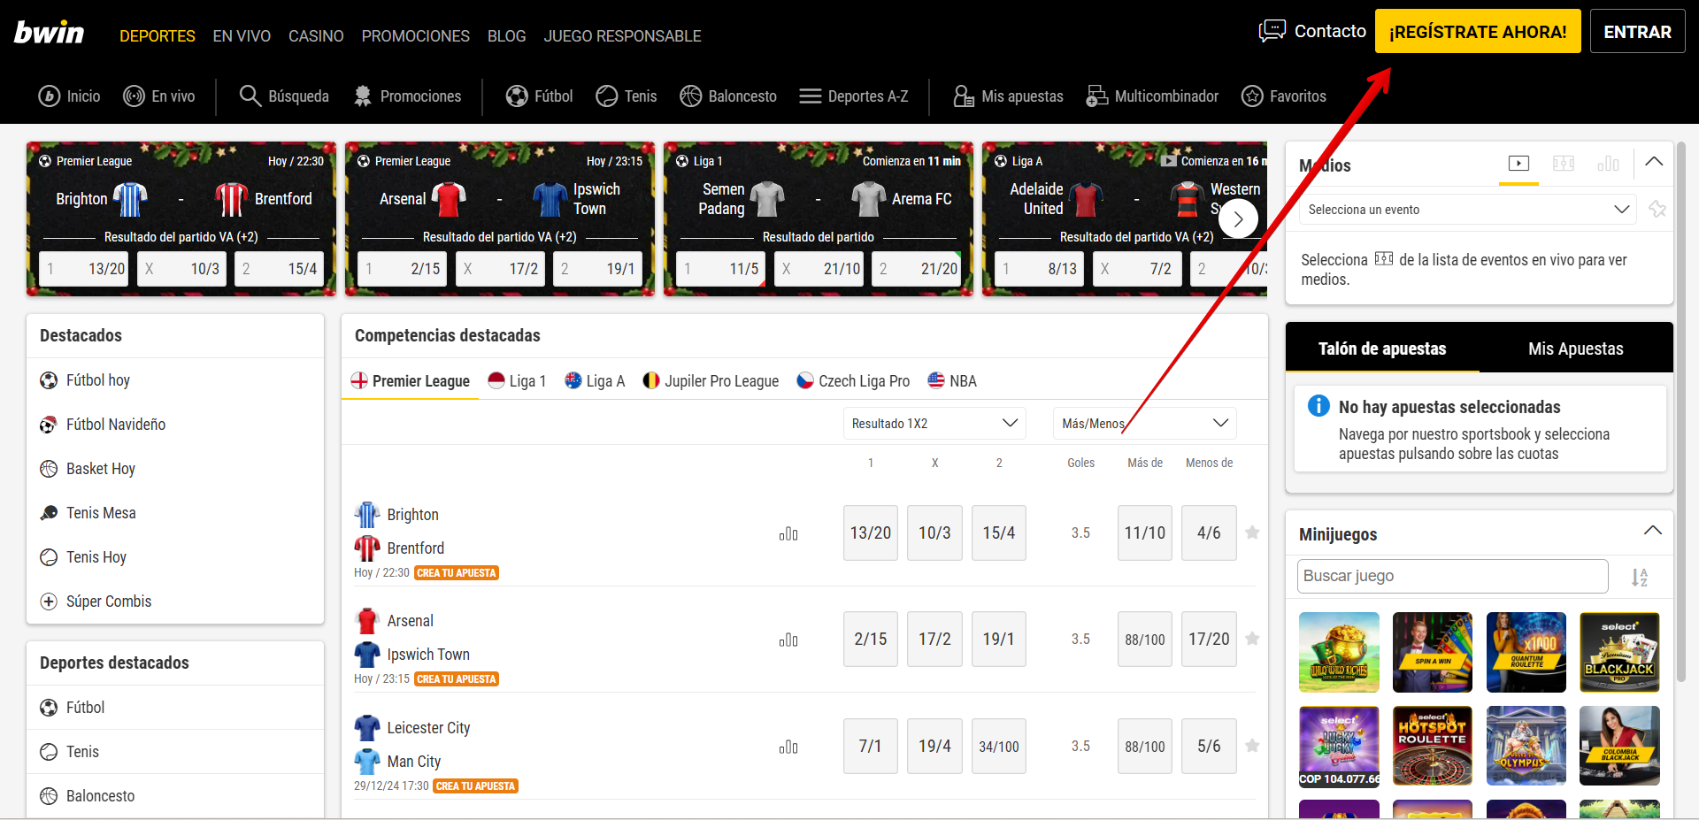
Task: Open the Hotspot Roulette minigame
Action: tap(1433, 746)
